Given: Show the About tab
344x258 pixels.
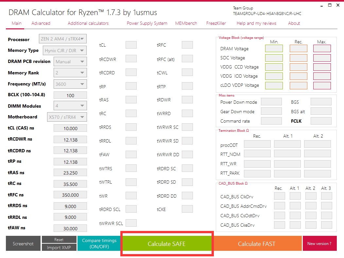Looking at the screenshot, I should click(x=294, y=23).
